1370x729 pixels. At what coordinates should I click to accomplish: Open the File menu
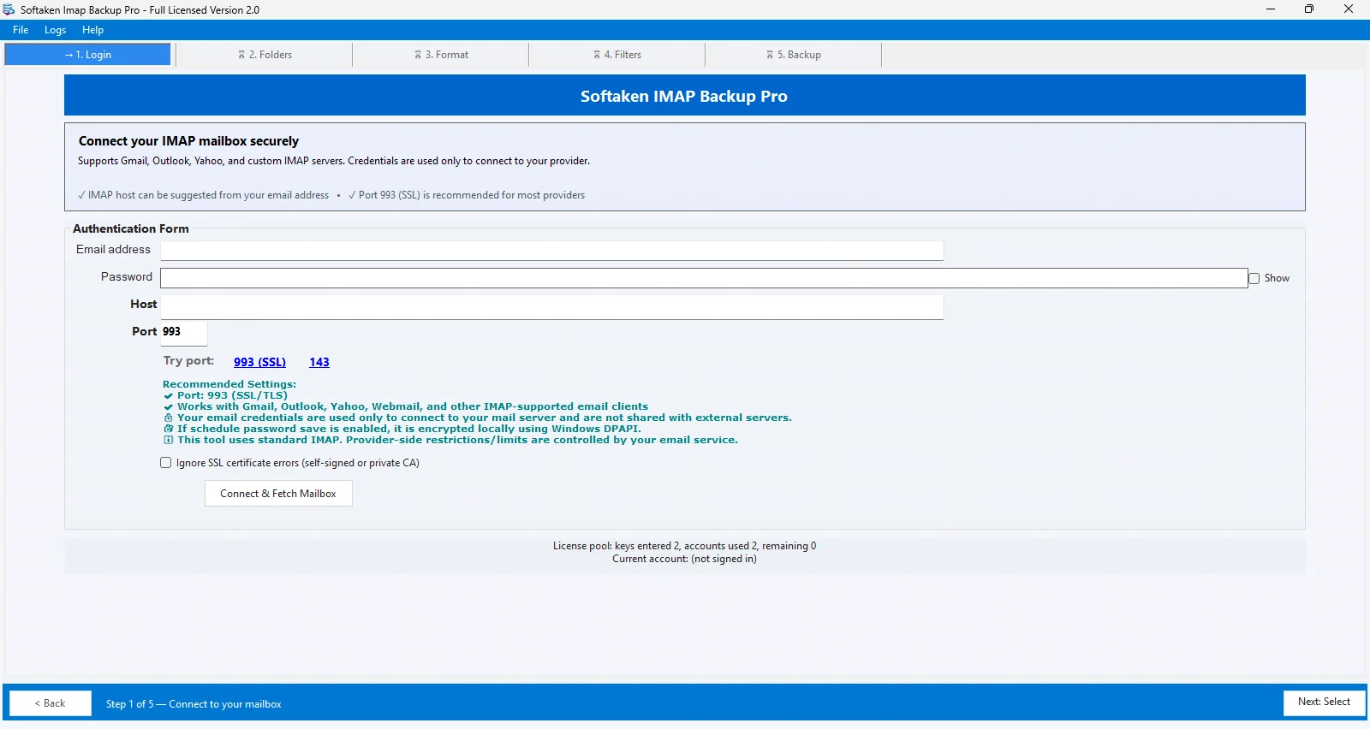[x=21, y=30]
